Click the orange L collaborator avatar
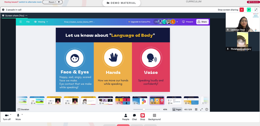This screenshot has width=260, height=126. coord(173,22)
